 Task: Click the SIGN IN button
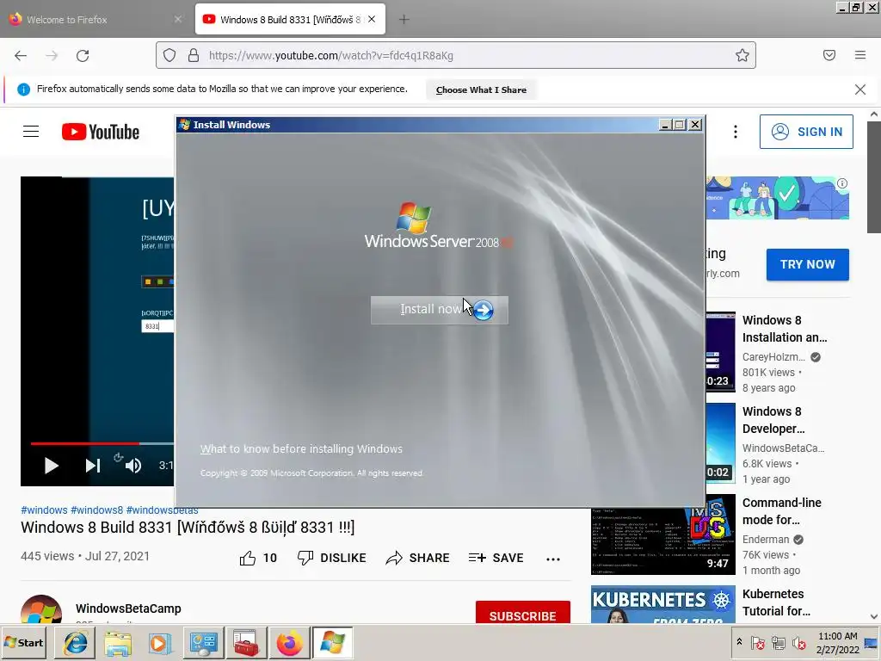pos(806,132)
